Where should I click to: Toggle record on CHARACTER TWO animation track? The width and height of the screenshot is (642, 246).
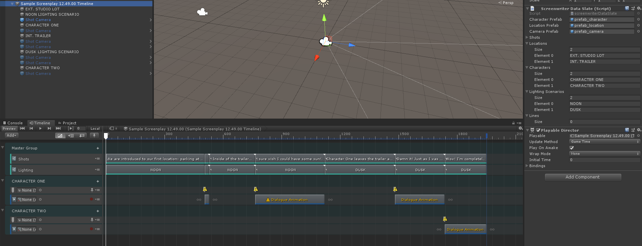click(x=91, y=229)
